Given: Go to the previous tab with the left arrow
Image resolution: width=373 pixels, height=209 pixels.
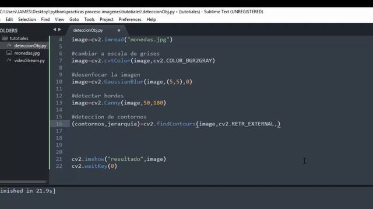Looking at the screenshot, I should click(x=54, y=30).
